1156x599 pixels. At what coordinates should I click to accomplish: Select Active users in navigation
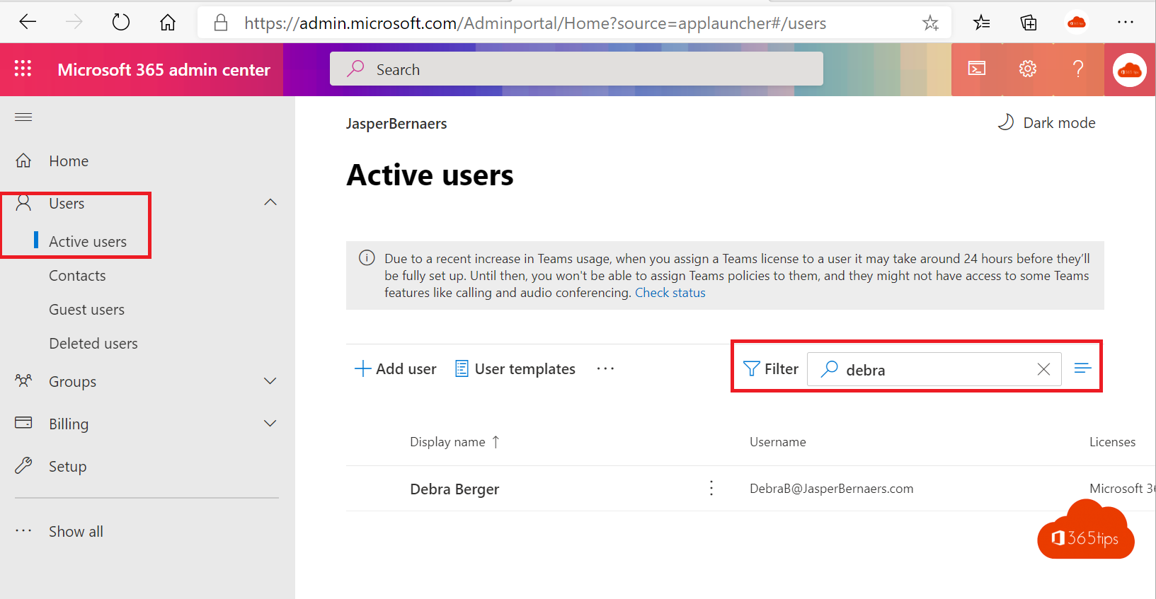pyautogui.click(x=88, y=242)
